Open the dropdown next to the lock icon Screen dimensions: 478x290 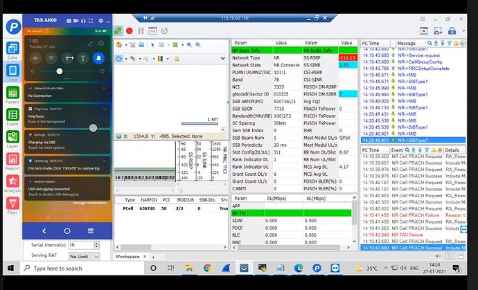(463, 30)
